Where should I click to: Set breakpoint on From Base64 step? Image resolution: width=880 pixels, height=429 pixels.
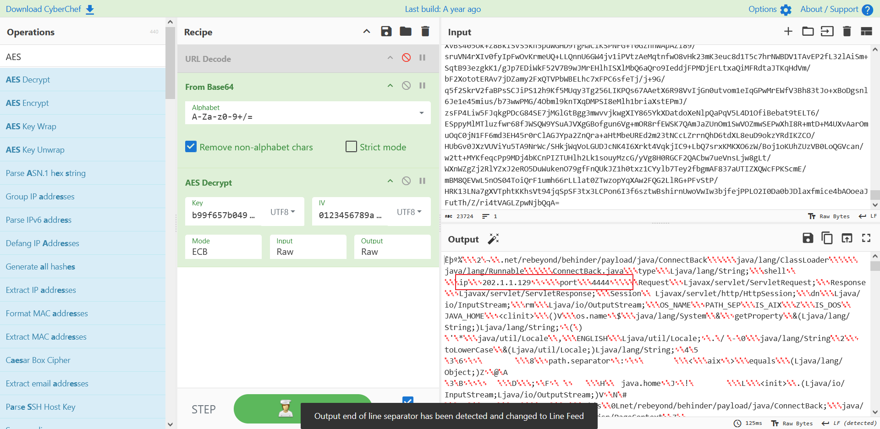tap(423, 86)
